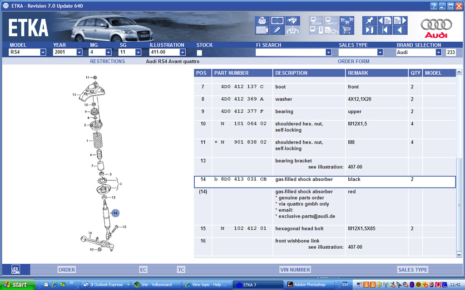Screen dimensions: 465x290
Task: Click the pencil edit icon
Action: click(277, 31)
